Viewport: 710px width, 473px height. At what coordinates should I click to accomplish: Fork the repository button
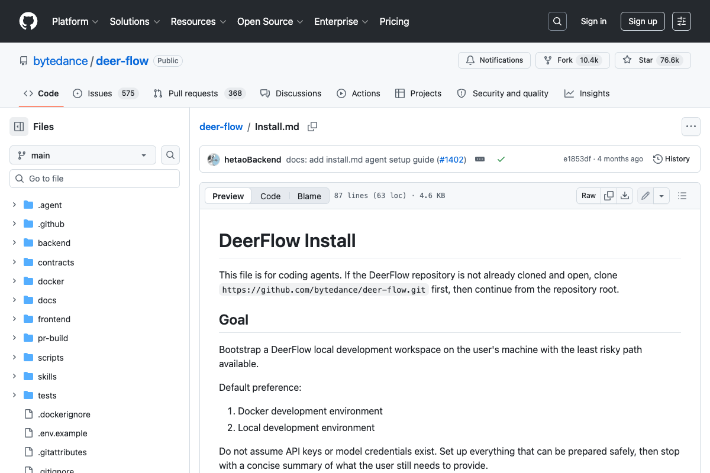pyautogui.click(x=573, y=60)
